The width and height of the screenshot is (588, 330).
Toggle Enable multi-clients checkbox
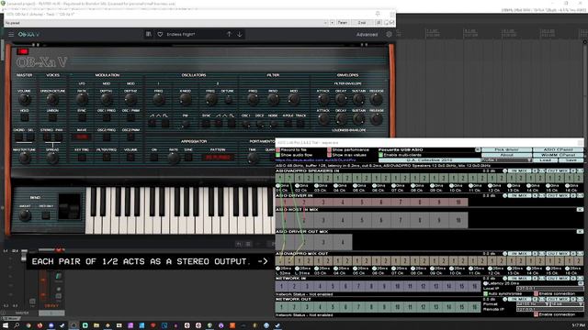[x=380, y=155]
